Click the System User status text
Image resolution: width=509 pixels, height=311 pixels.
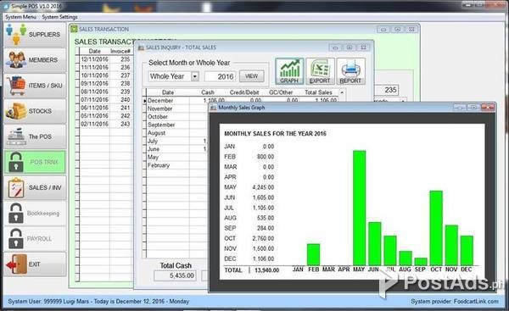point(98,302)
